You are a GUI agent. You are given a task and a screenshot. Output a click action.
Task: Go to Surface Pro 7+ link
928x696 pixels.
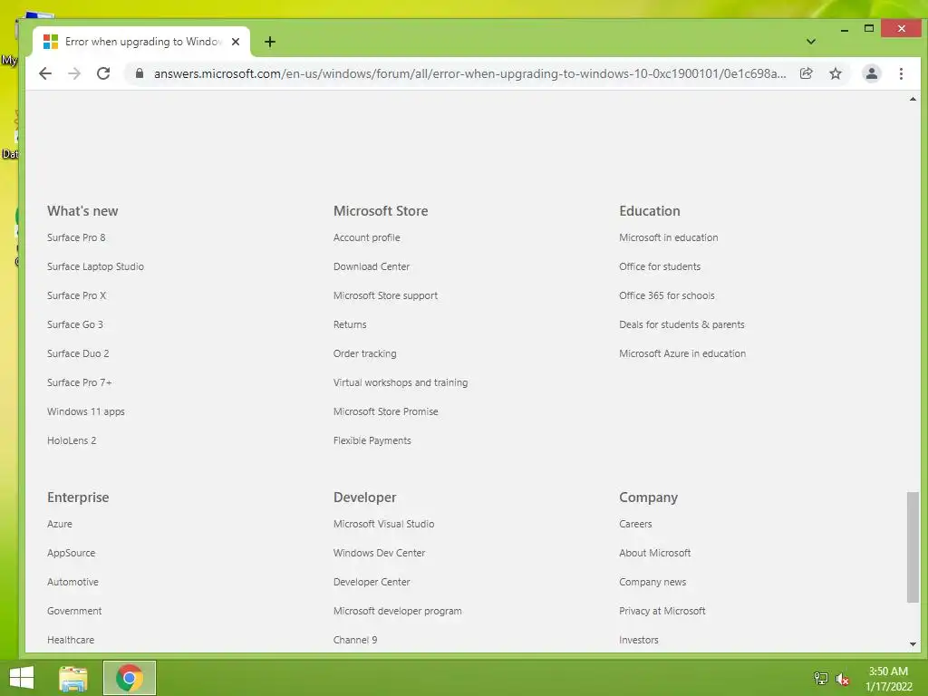coord(80,382)
